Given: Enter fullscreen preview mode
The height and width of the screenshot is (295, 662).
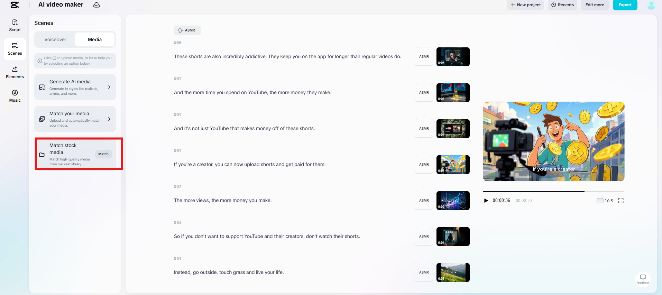Looking at the screenshot, I should point(621,201).
